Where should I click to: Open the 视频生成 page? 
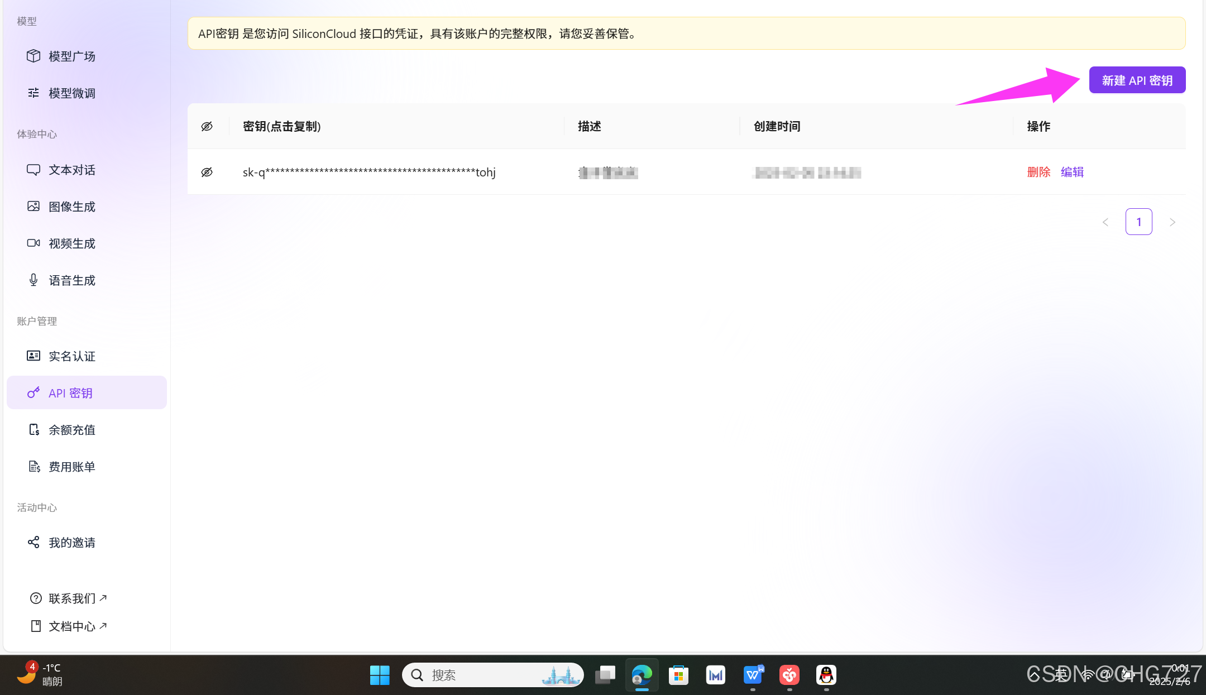[x=71, y=243]
